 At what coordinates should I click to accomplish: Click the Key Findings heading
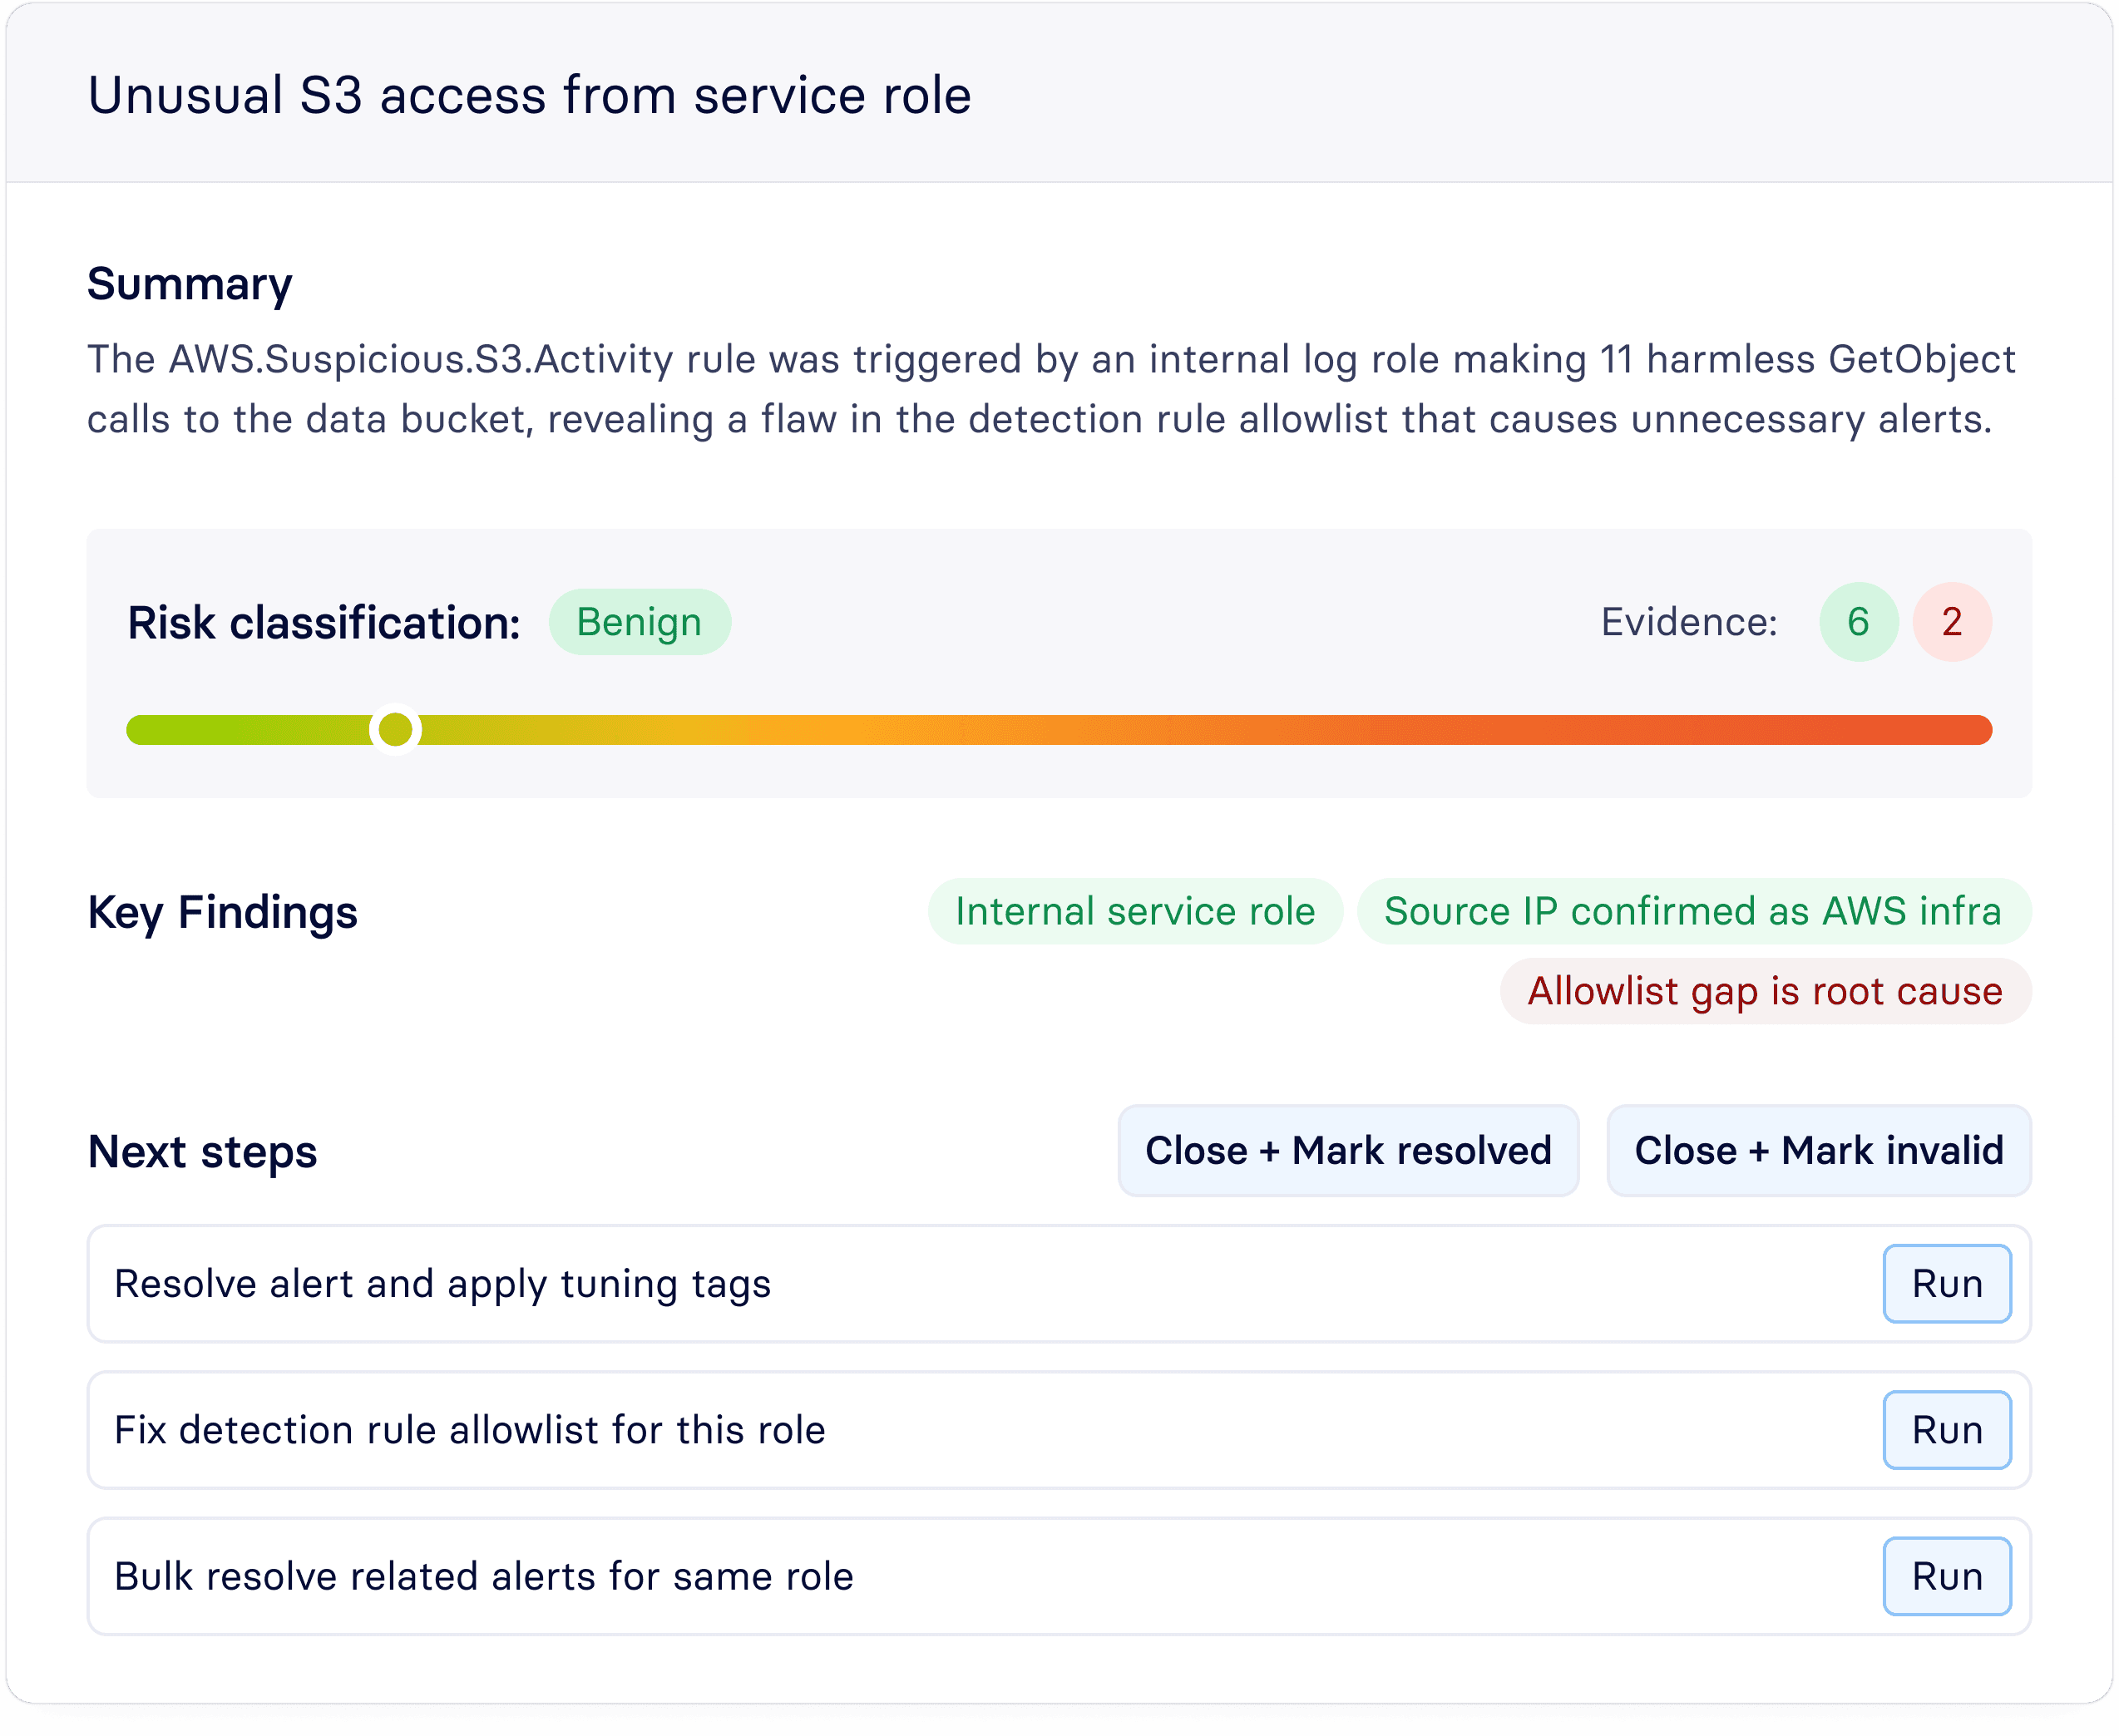(222, 912)
